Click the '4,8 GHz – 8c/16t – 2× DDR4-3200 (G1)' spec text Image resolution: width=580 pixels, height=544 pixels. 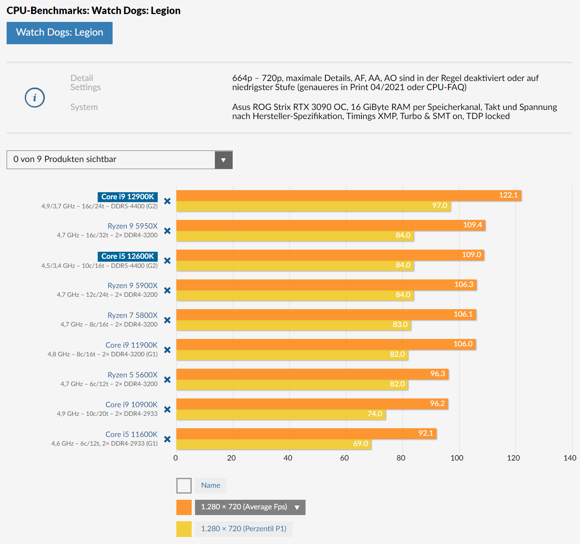coord(103,354)
